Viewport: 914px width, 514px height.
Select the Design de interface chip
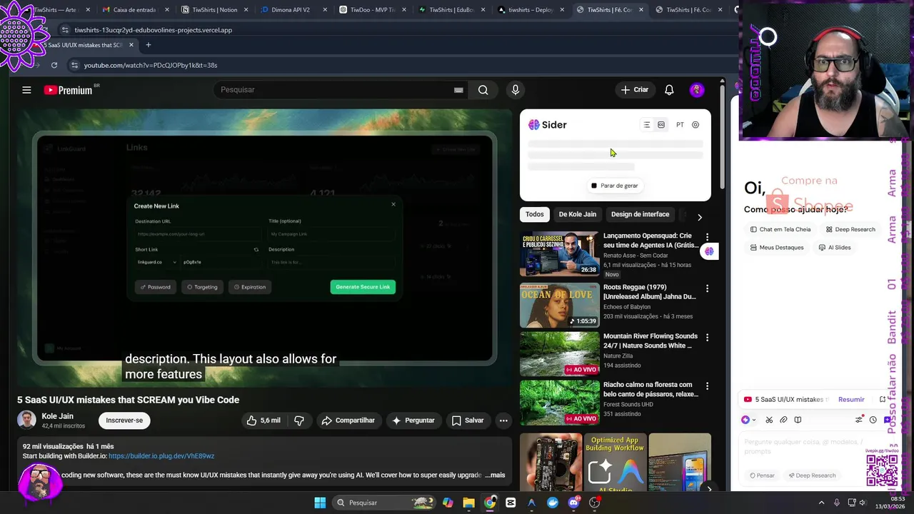641,214
